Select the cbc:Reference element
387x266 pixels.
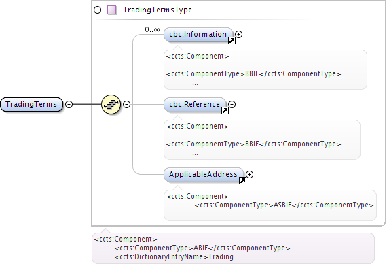195,105
